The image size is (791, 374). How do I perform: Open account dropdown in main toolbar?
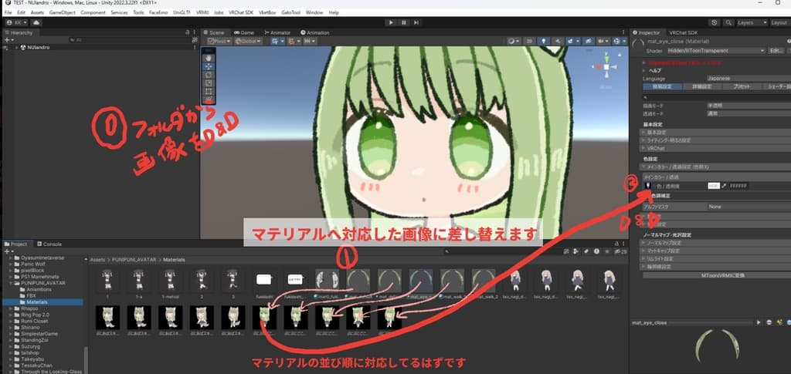pyautogui.click(x=17, y=22)
